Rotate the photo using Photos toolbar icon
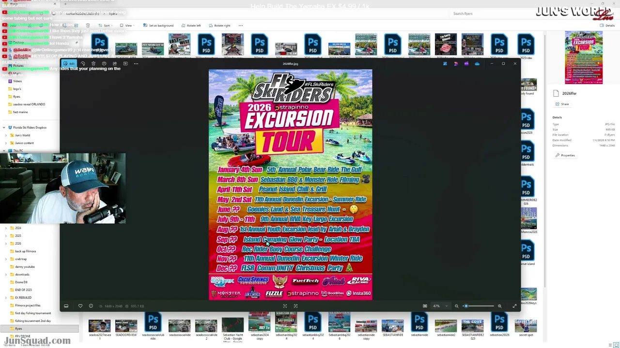This screenshot has height=348, width=620. click(83, 64)
